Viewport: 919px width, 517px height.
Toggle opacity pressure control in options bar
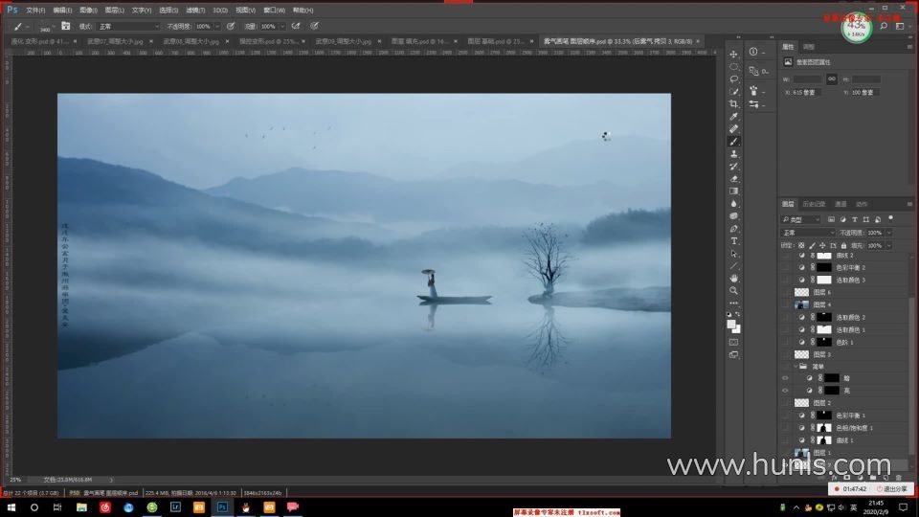pos(231,26)
